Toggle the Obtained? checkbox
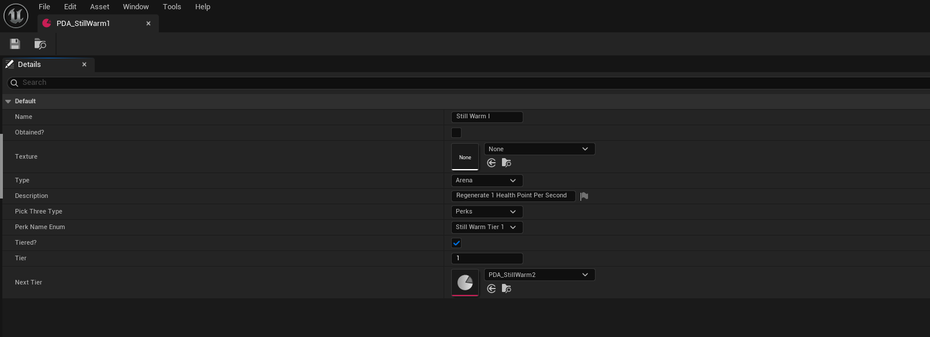 click(x=456, y=133)
